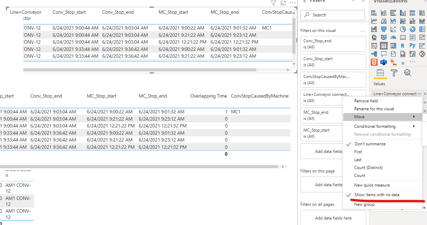This screenshot has width=427, height=225.
Task: Select the Q&A speech bubble visual
Action: pos(384,54)
